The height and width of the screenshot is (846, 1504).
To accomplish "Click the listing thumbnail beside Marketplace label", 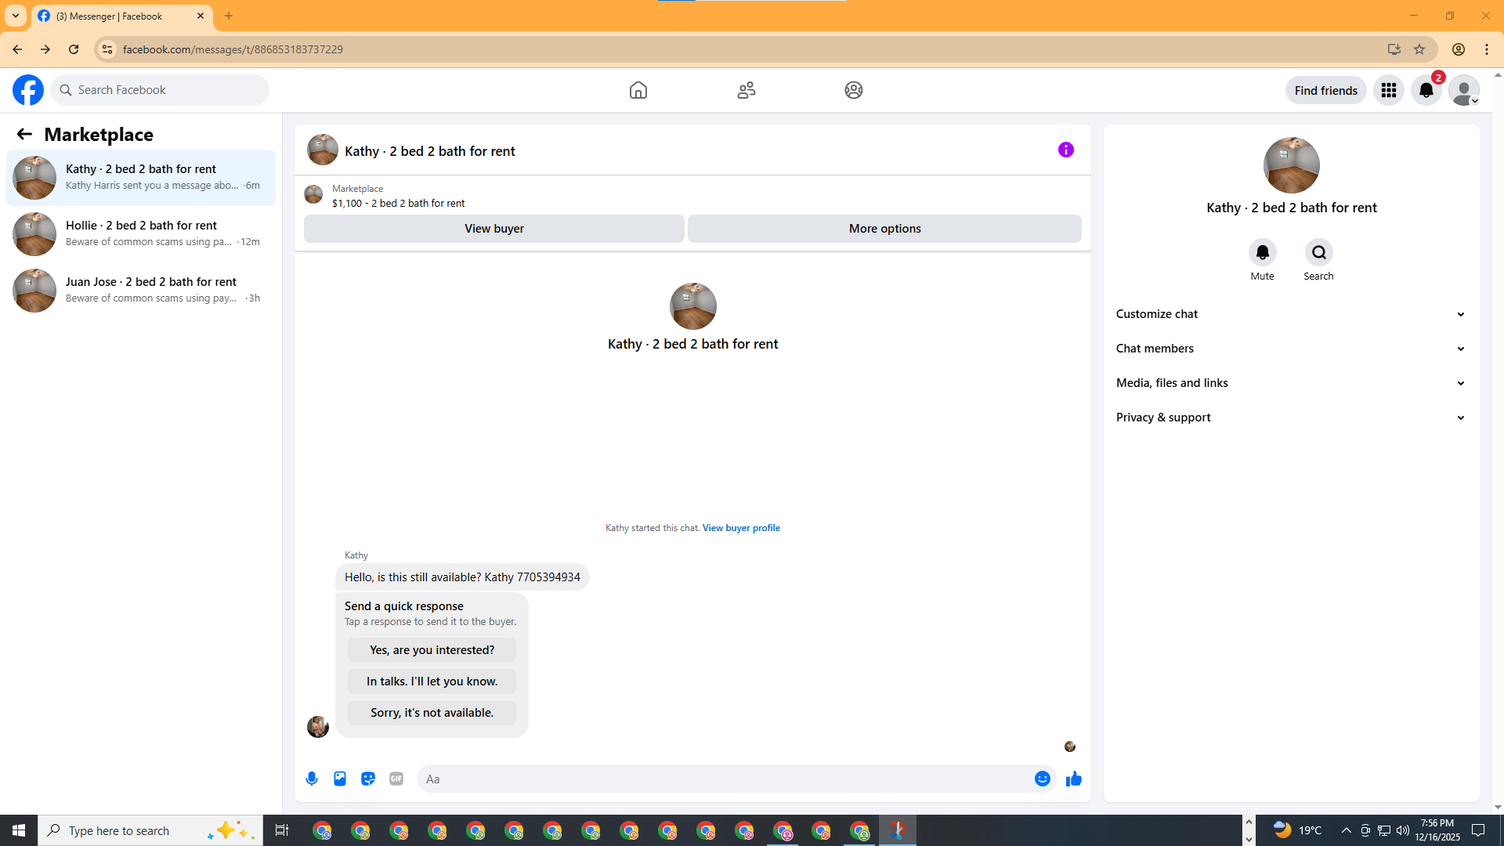I will click(313, 194).
